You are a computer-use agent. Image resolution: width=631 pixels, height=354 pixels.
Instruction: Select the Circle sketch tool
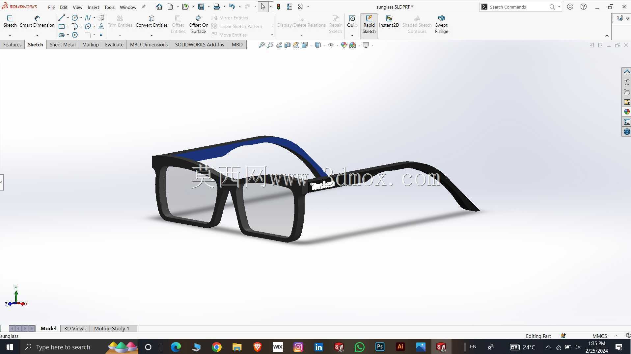point(75,18)
